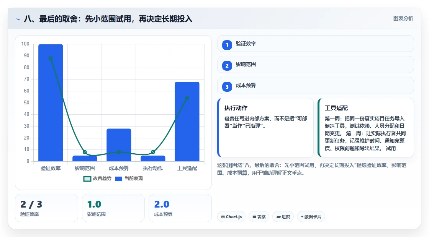Click the y-axis value 100
This screenshot has height=237, width=429.
click(25, 44)
